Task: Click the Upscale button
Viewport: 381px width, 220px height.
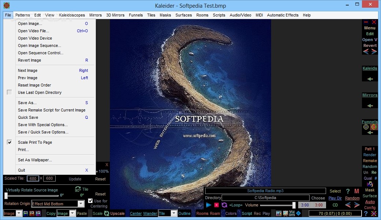Action: click(x=117, y=213)
